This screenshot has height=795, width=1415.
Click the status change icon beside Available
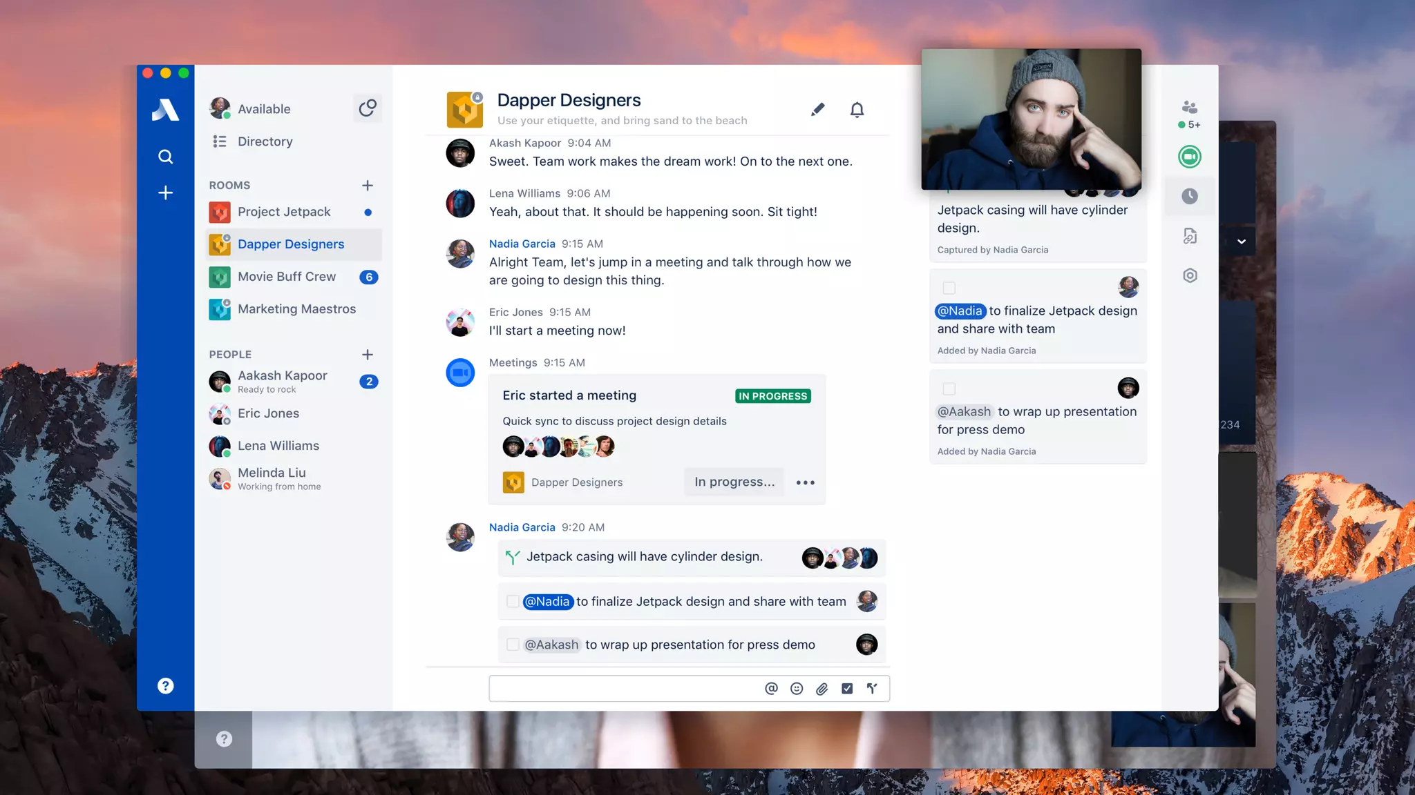tap(367, 108)
